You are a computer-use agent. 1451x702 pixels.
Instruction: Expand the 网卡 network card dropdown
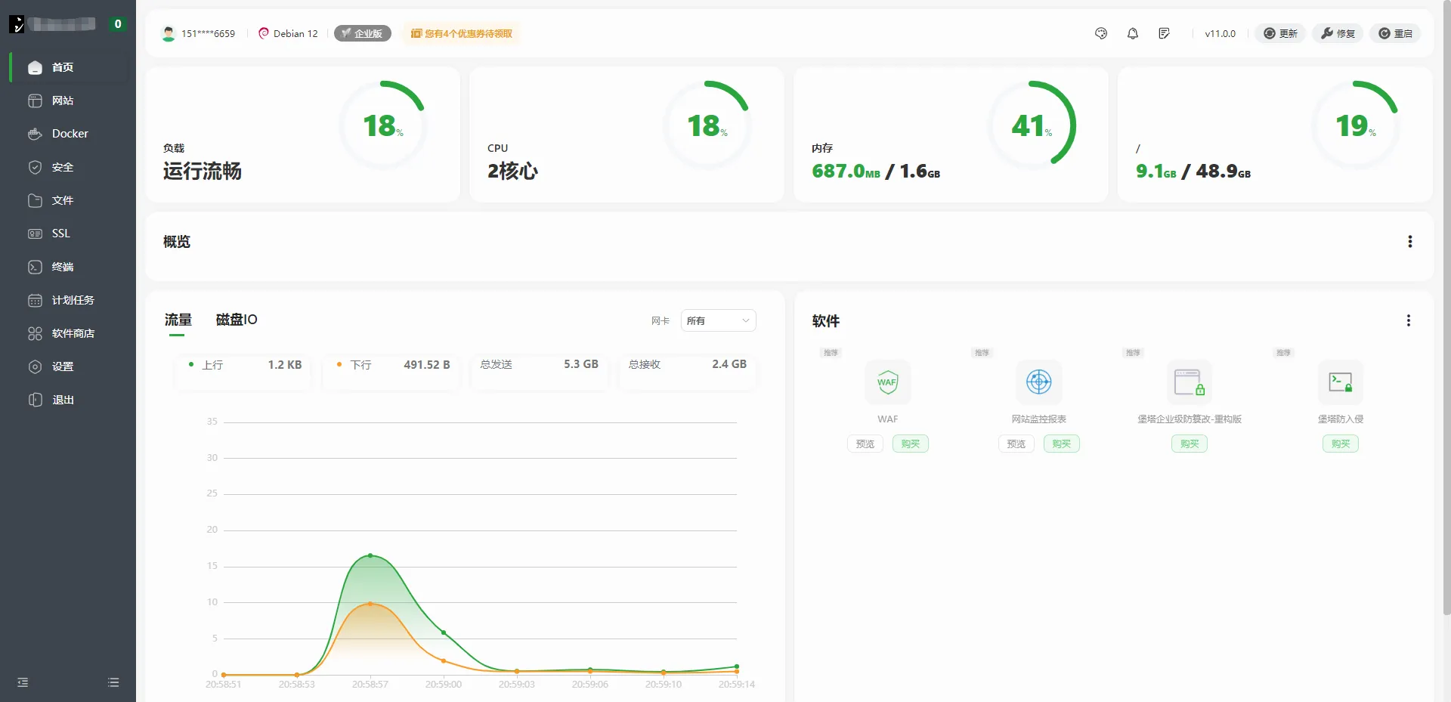coord(717,320)
